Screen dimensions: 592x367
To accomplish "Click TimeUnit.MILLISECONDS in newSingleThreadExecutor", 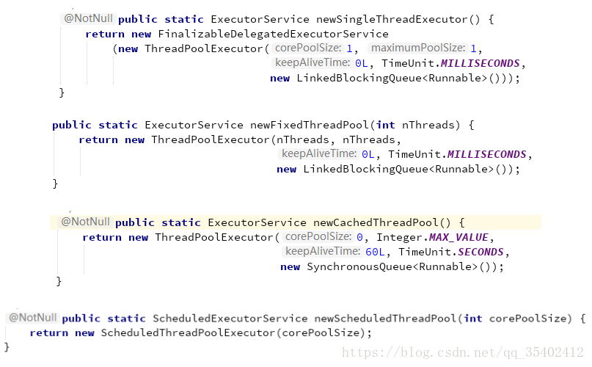I will (x=451, y=63).
